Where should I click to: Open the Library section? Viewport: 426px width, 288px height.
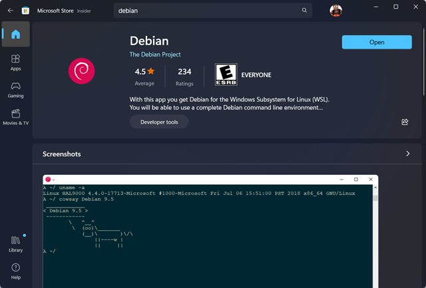(16, 244)
